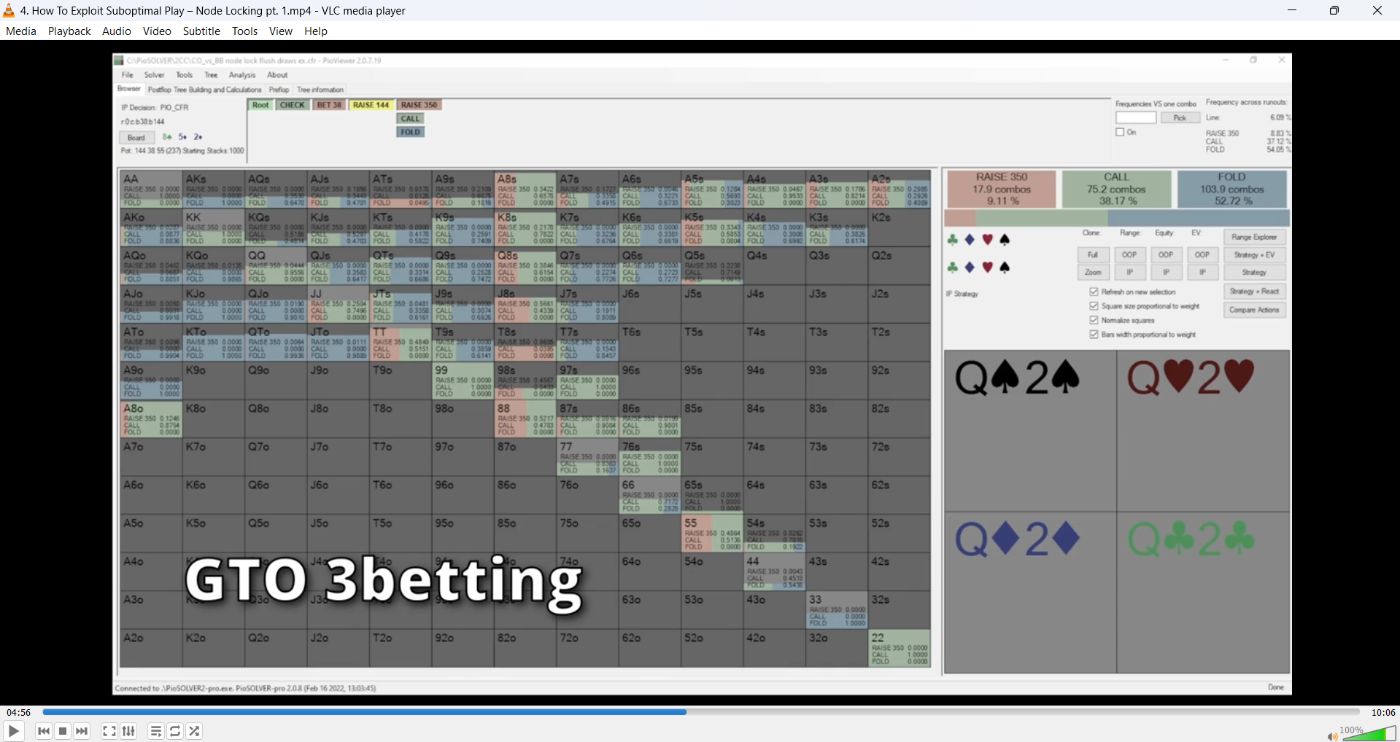This screenshot has height=742, width=1400.
Task: Open the Media menu
Action: tap(21, 31)
